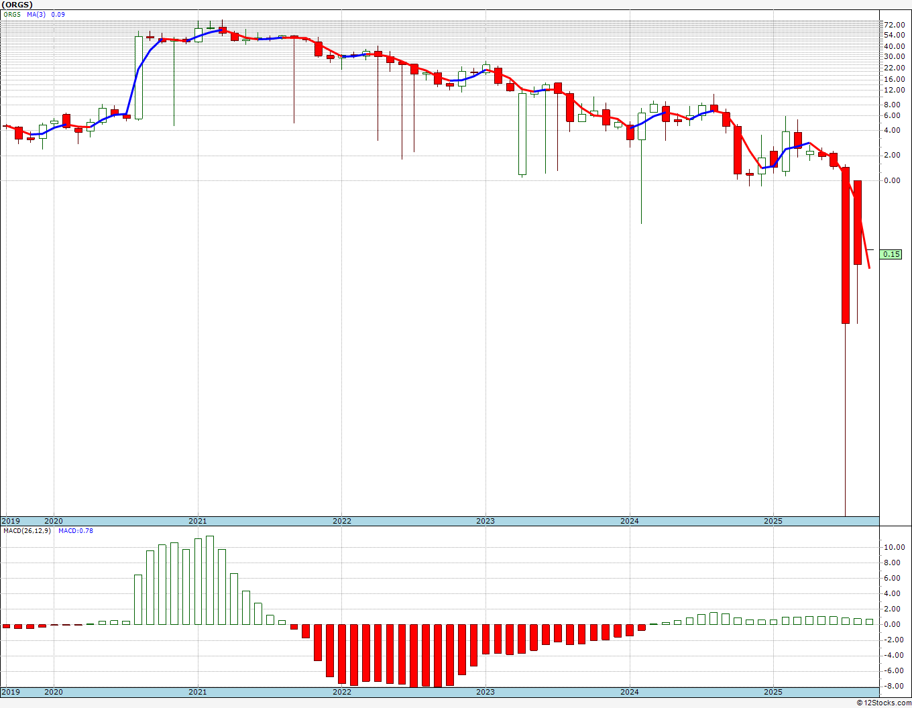This screenshot has height=708, width=912.
Task: Click the 2024 marker on MACD timeline
Action: tap(629, 692)
